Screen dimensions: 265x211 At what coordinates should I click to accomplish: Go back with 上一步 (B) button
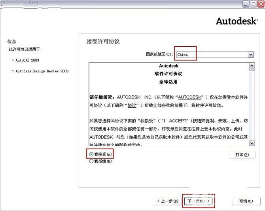click(168, 201)
